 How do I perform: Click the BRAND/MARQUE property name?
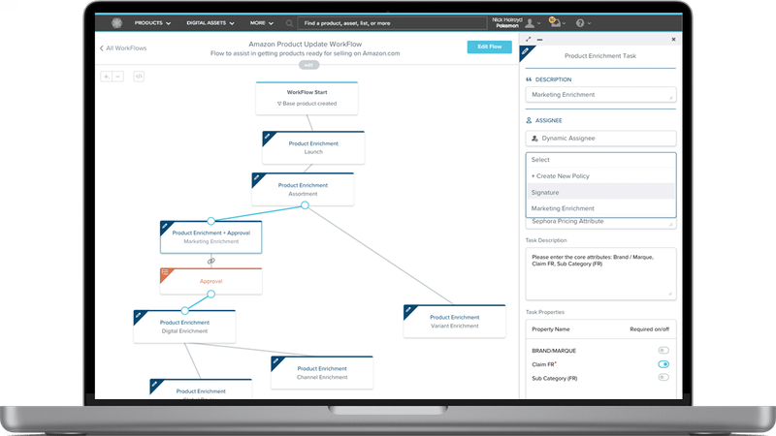pyautogui.click(x=554, y=351)
